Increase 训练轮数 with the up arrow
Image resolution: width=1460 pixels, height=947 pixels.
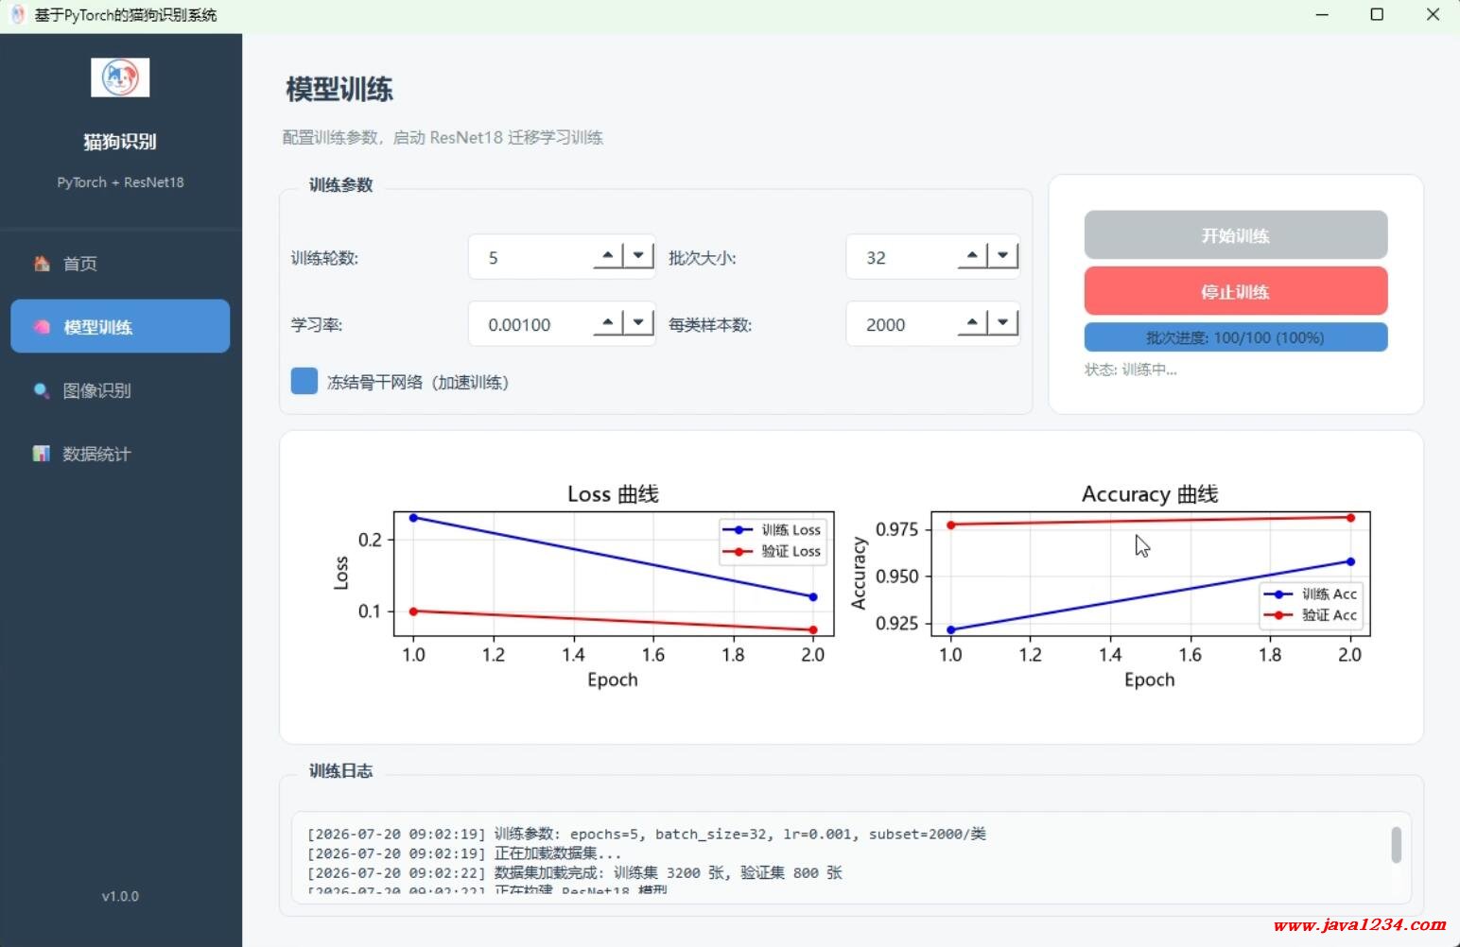[608, 255]
